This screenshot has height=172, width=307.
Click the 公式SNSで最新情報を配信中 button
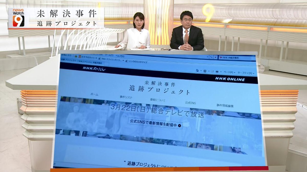(x=155, y=123)
